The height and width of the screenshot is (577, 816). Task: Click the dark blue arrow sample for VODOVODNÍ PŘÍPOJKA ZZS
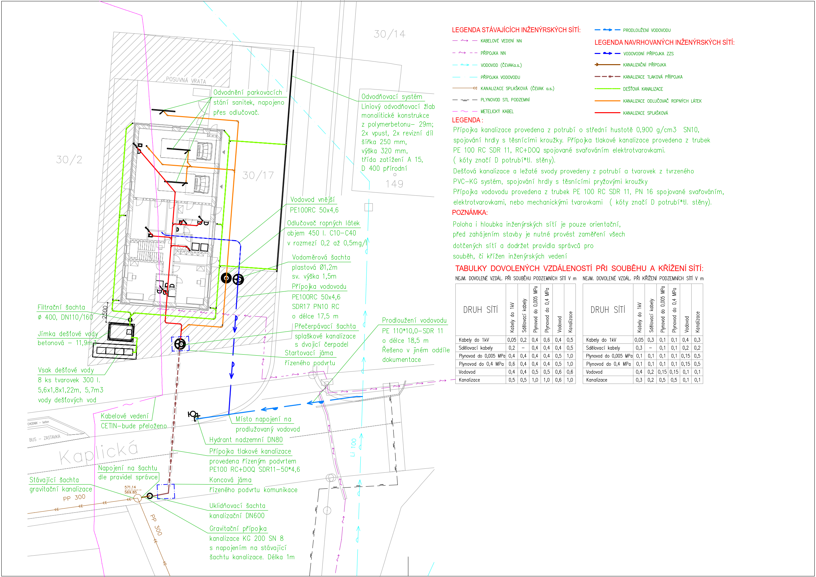(607, 53)
